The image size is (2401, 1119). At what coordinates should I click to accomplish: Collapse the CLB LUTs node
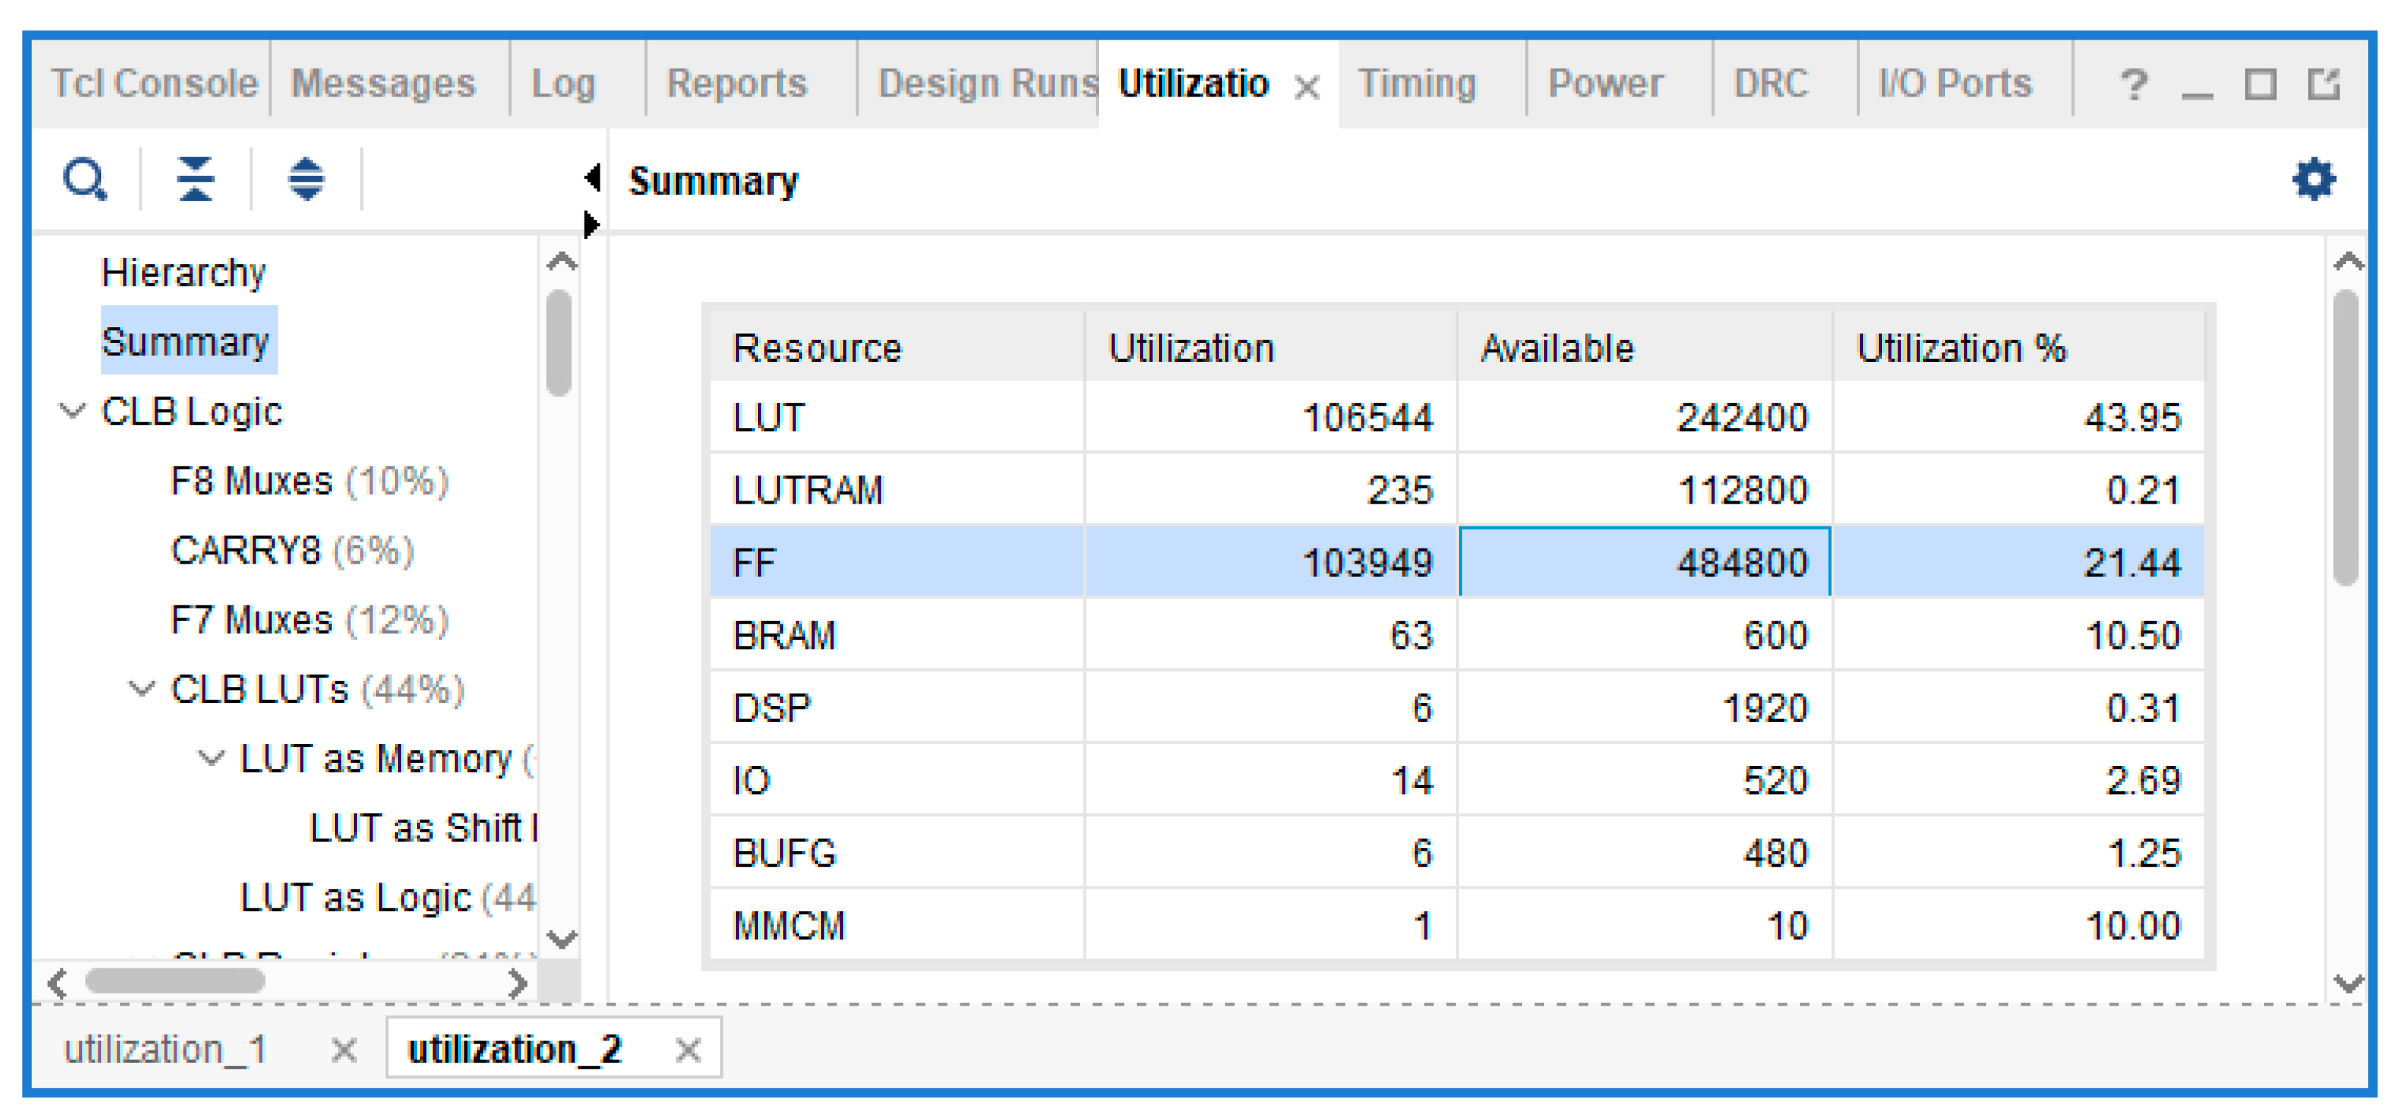click(142, 688)
